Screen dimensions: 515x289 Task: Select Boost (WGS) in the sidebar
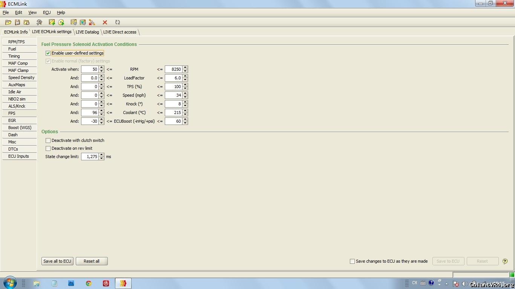tap(20, 128)
